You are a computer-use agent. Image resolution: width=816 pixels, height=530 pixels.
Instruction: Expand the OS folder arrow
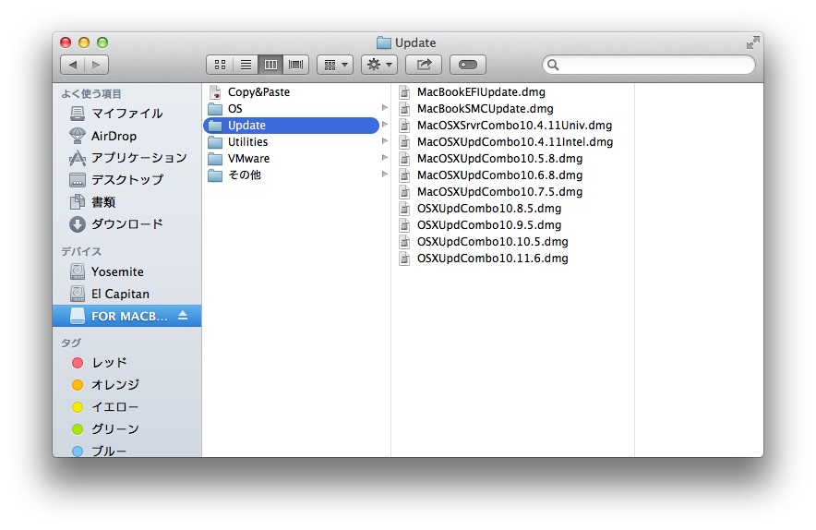(385, 108)
